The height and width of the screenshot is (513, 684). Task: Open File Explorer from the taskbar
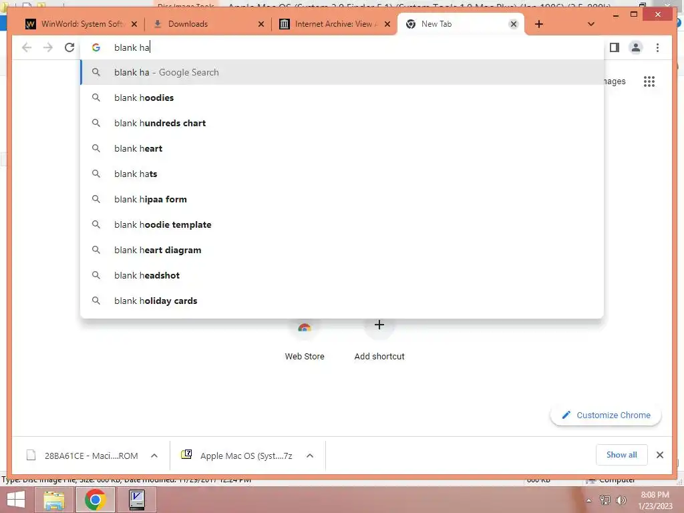54,500
